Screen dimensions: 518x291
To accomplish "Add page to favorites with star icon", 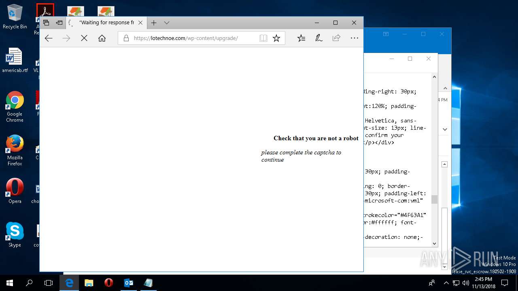I will point(276,38).
